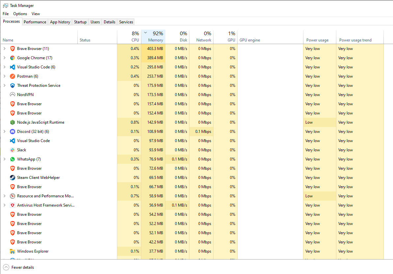This screenshot has height=274, width=393.
Task: Expand the Google Chrome (17) process group
Action: point(5,58)
